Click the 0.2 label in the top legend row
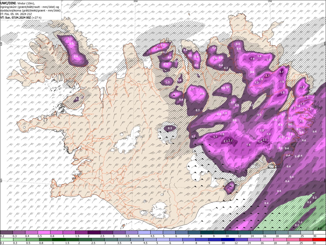This screenshot has height=245, width=326. [2, 236]
